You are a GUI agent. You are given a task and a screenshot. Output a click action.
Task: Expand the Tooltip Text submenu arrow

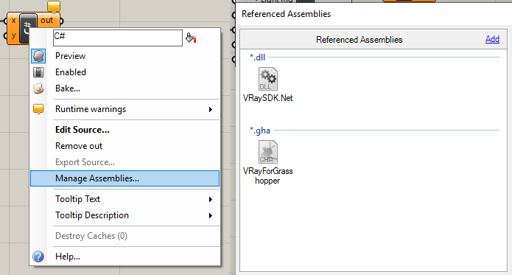tap(211, 199)
